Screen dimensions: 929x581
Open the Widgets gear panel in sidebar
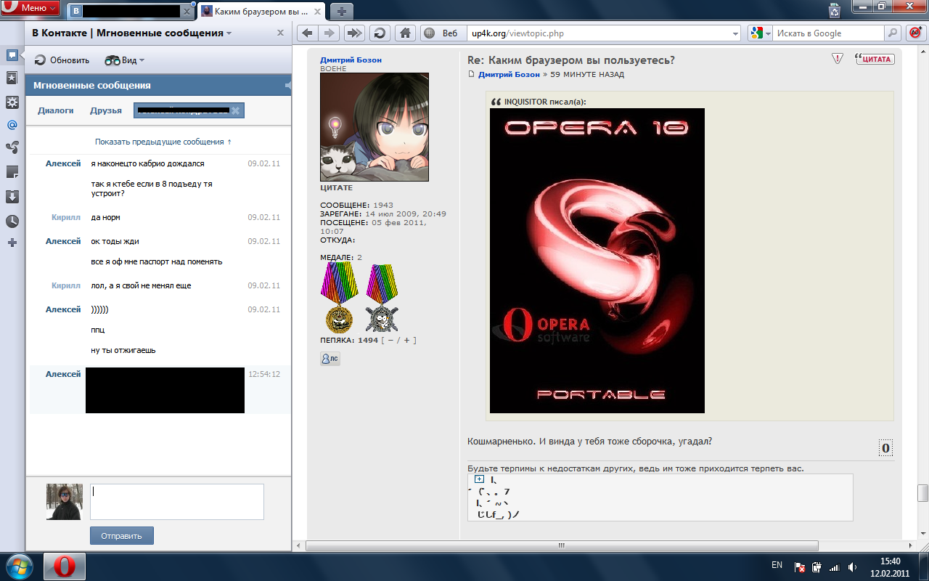[12, 102]
